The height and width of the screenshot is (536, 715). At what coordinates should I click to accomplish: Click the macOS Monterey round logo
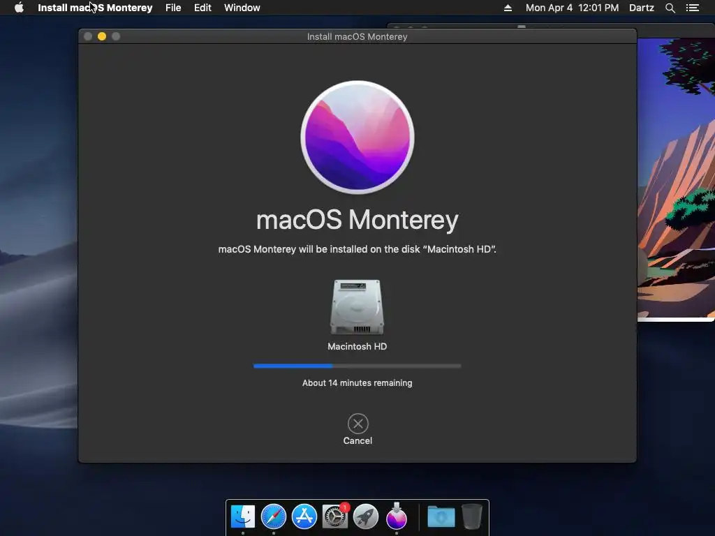(x=357, y=137)
